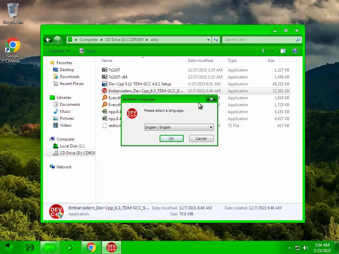Open the Documents library
Image resolution: width=339 pixels, height=254 pixels.
pos(70,104)
